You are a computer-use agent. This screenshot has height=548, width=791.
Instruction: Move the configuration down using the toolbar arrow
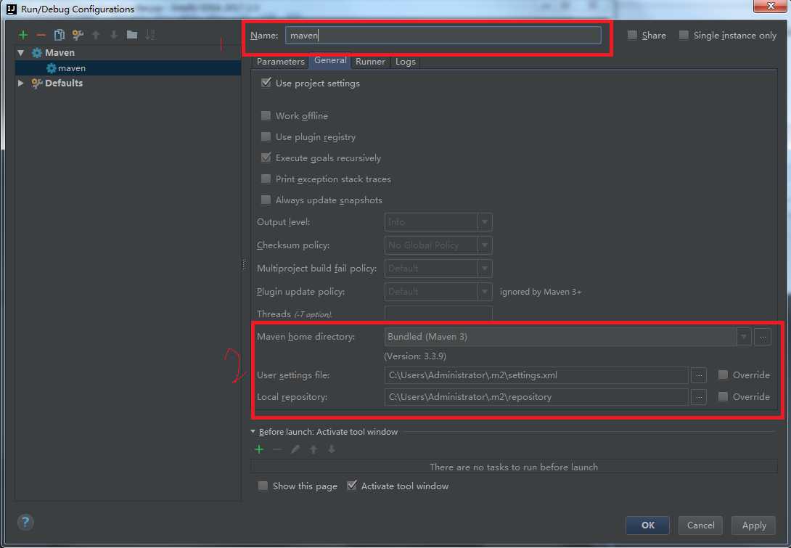tap(114, 35)
